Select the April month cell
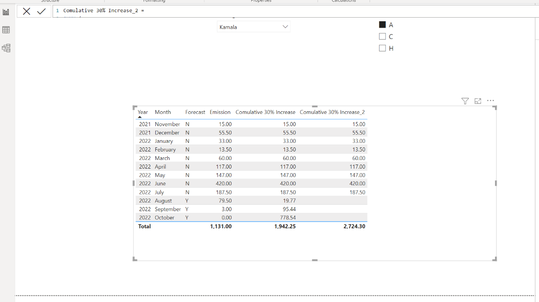Screen dimensions: 539x302 click(x=160, y=166)
